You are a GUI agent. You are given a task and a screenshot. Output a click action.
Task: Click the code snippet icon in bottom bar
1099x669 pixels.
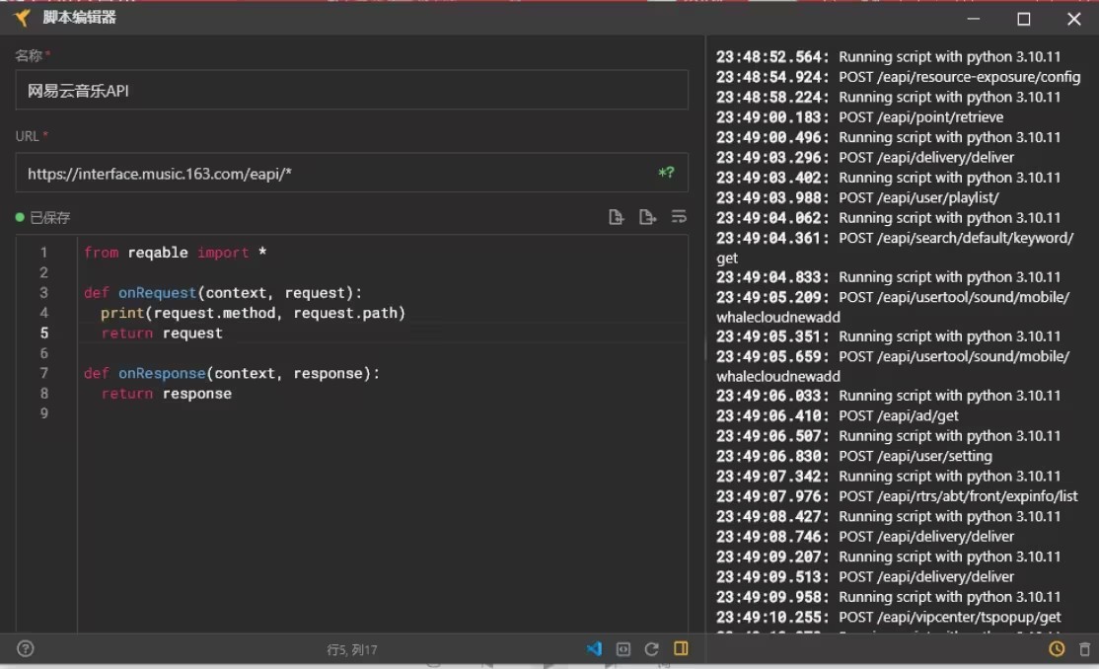point(623,649)
